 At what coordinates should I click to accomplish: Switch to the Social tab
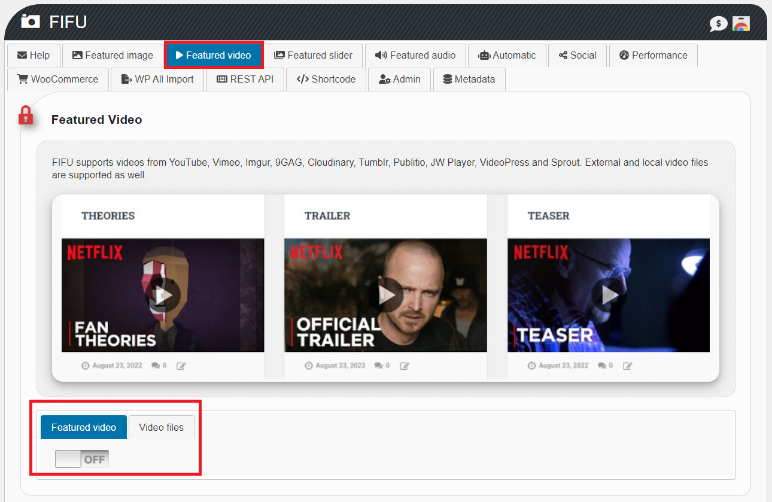(578, 56)
